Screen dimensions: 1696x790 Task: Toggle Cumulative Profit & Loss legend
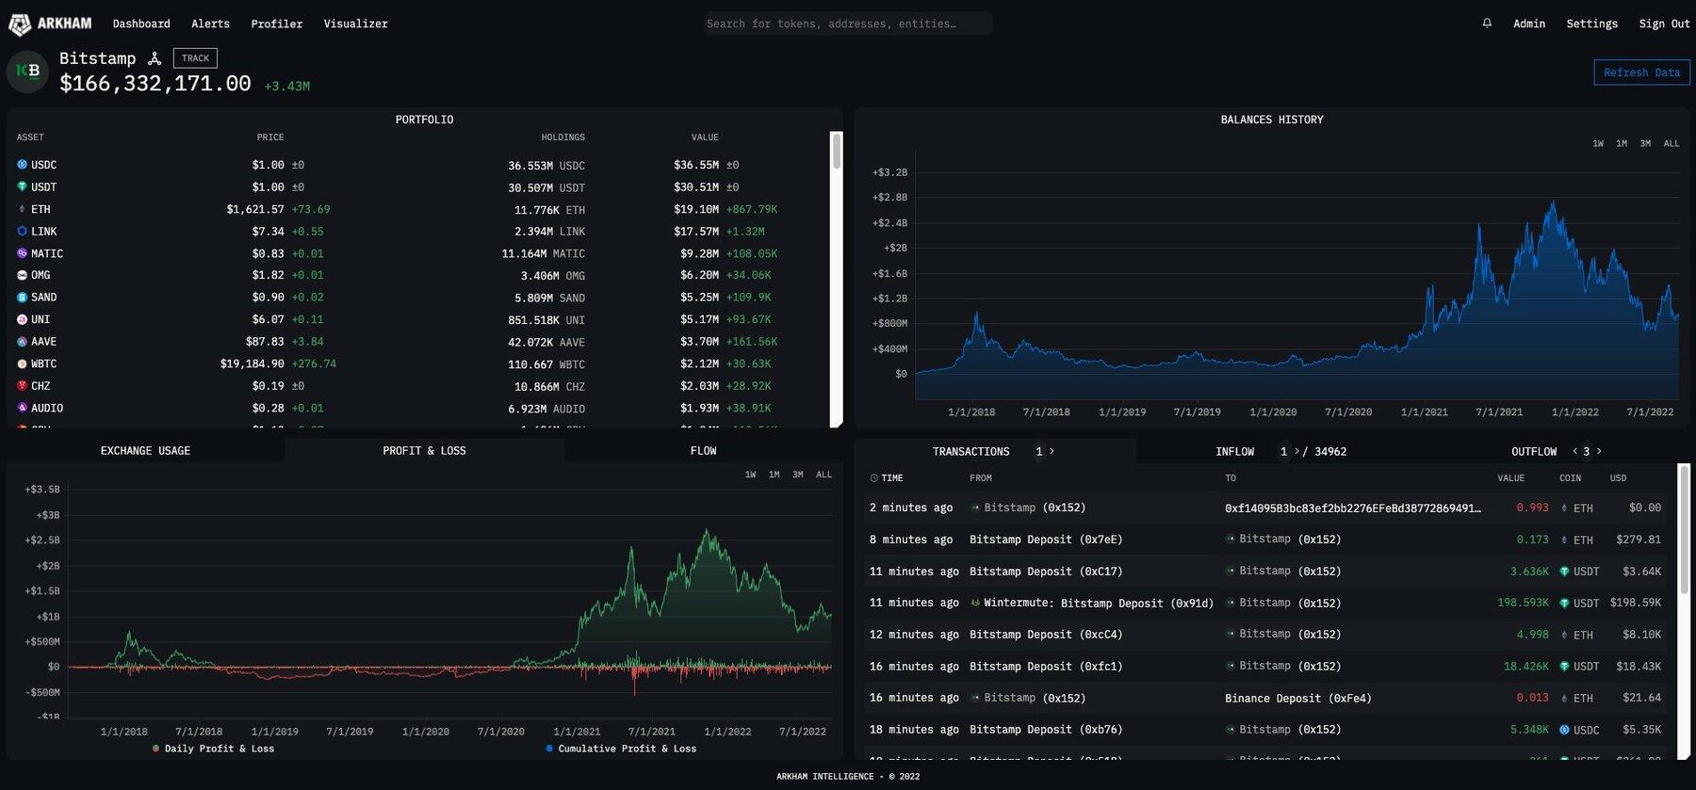pyautogui.click(x=622, y=749)
